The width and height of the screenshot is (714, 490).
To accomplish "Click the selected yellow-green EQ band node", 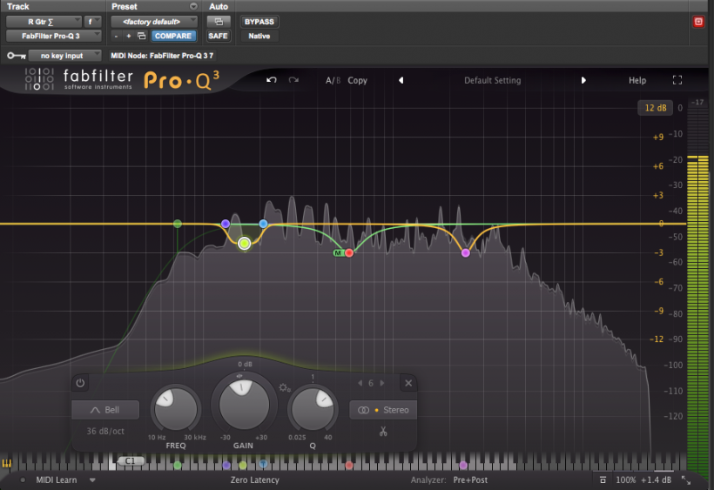I will 245,244.
